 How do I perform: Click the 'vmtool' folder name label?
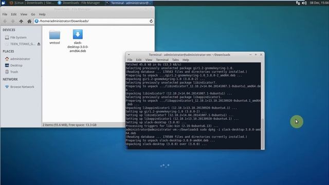pos(54,43)
